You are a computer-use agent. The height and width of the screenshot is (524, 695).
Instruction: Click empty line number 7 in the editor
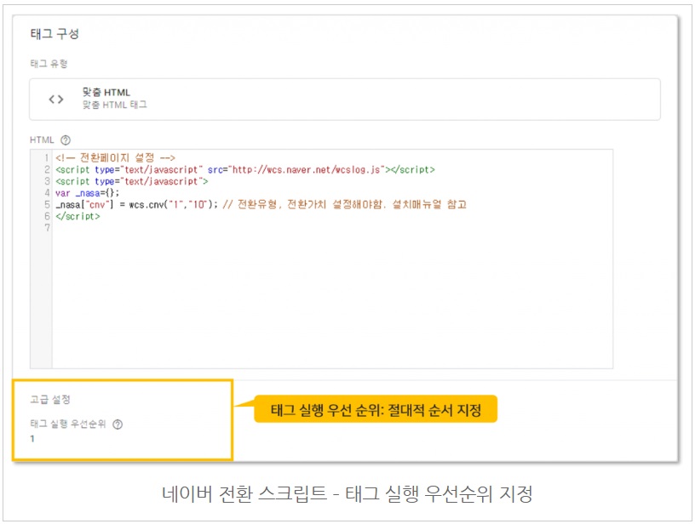47,228
